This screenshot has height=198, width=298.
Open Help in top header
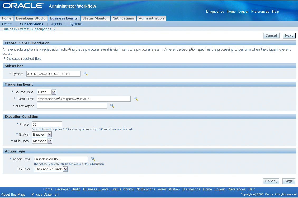[275, 12]
